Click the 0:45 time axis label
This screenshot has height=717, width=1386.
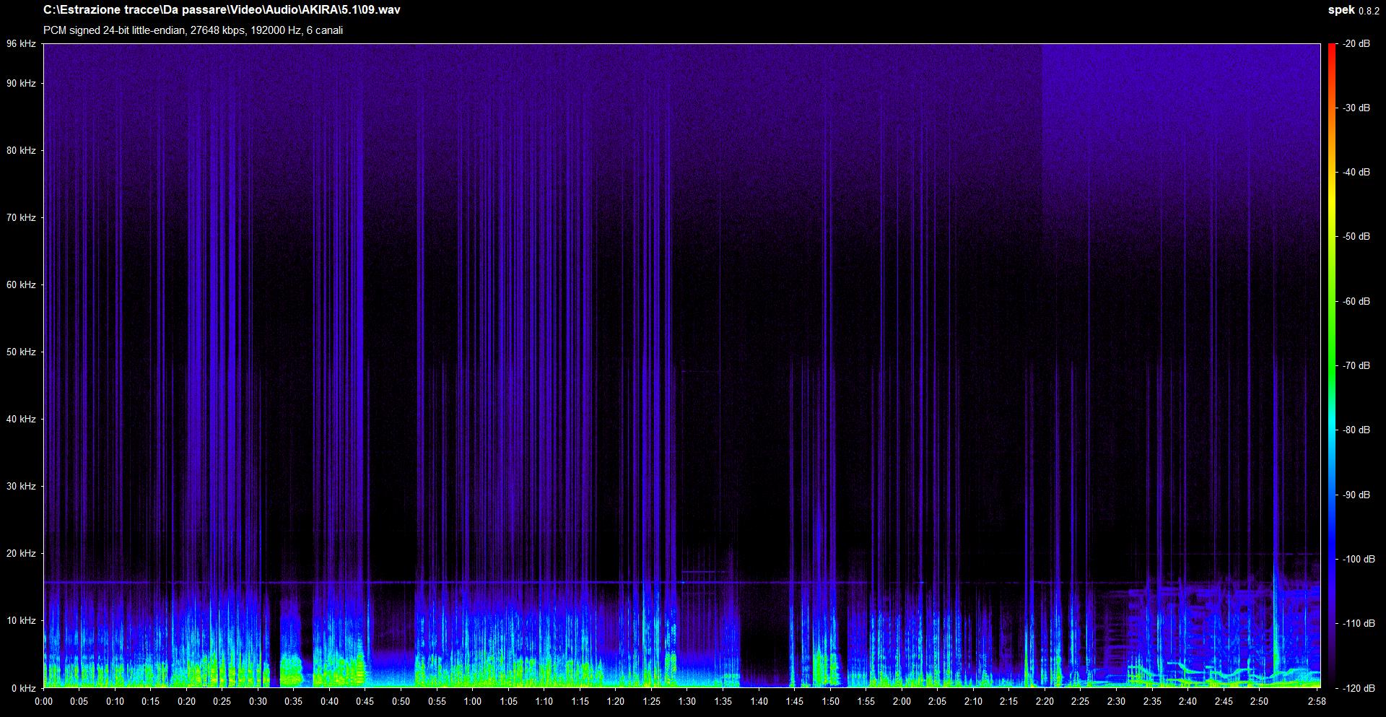pyautogui.click(x=365, y=702)
